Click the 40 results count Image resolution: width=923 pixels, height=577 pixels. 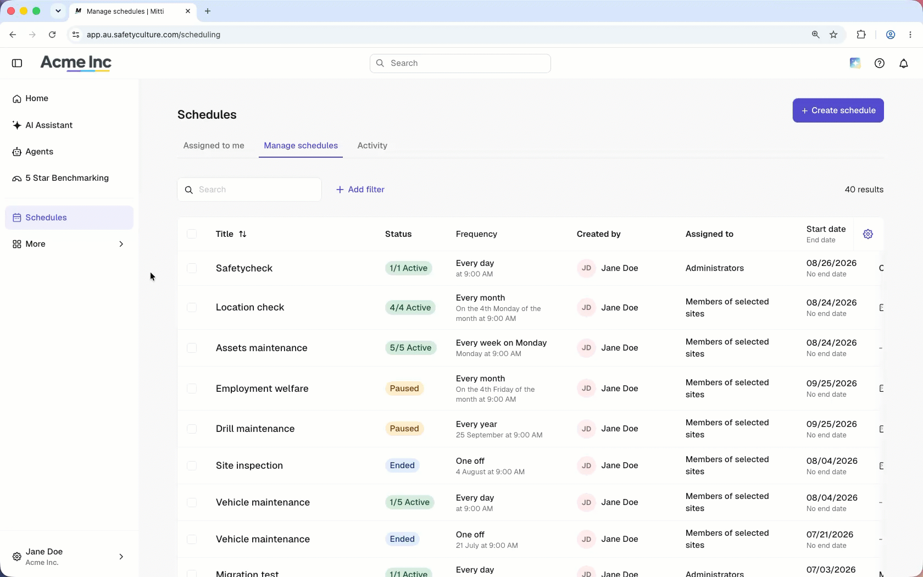coord(864,190)
